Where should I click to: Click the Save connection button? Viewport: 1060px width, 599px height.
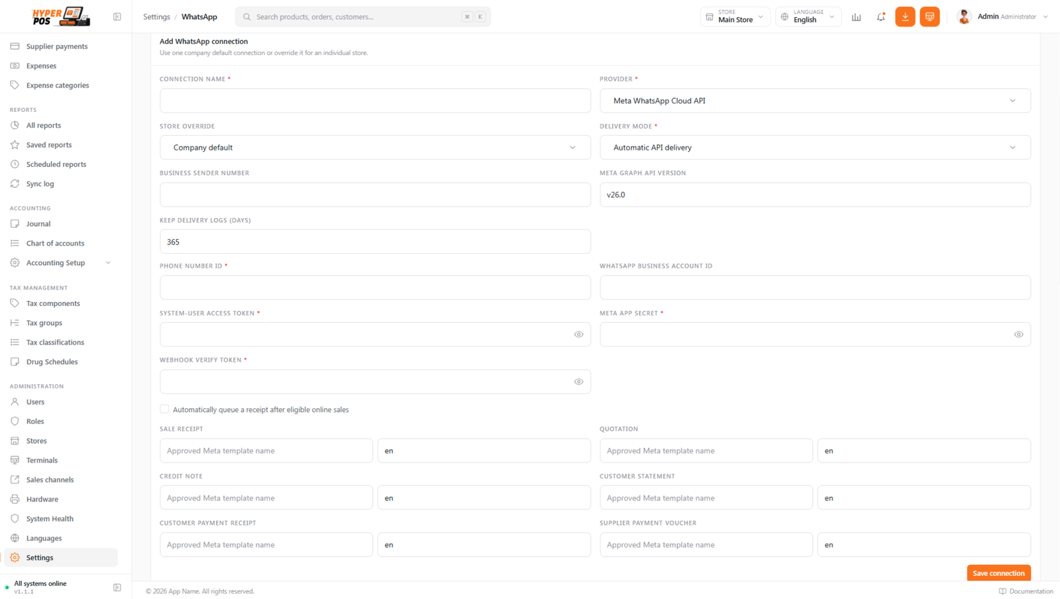[998, 573]
